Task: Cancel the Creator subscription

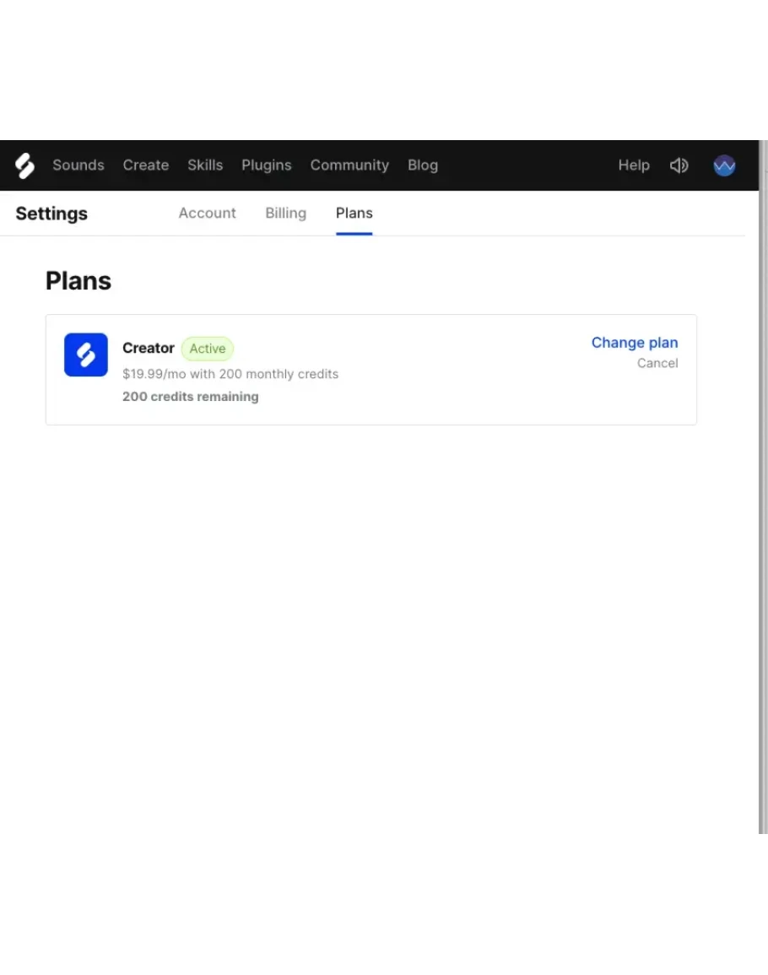Action: coord(657,364)
